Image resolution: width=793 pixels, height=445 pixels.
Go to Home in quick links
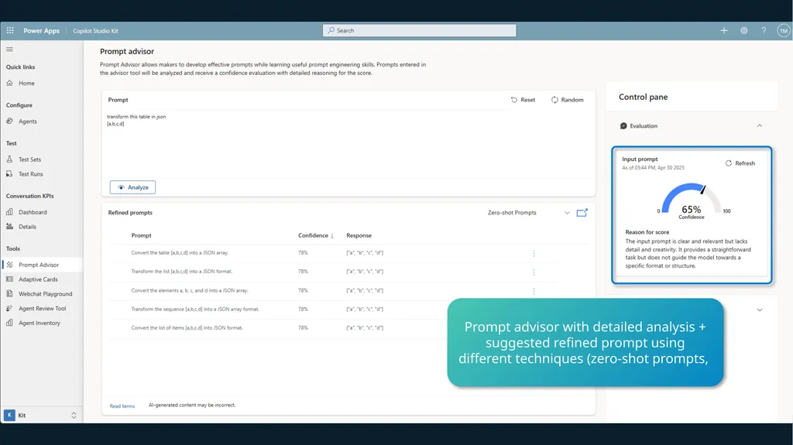(27, 83)
